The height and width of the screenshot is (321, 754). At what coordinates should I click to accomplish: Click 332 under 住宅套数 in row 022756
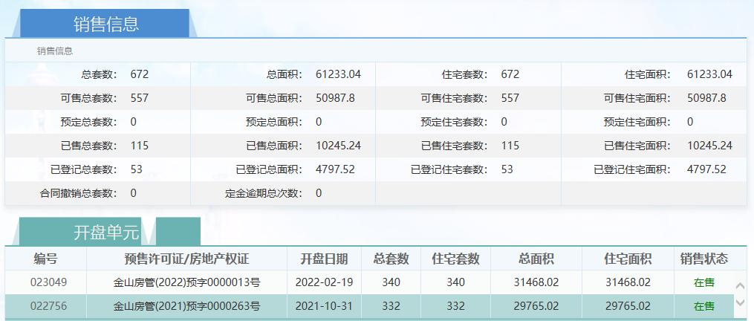tap(456, 306)
